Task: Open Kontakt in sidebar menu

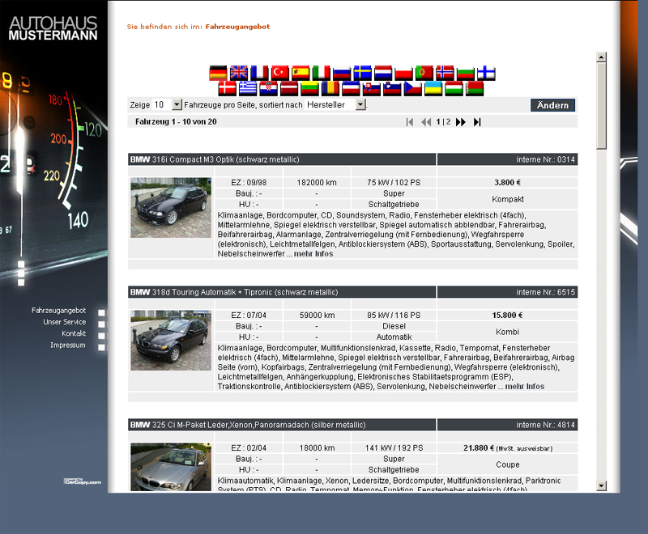Action: click(74, 333)
